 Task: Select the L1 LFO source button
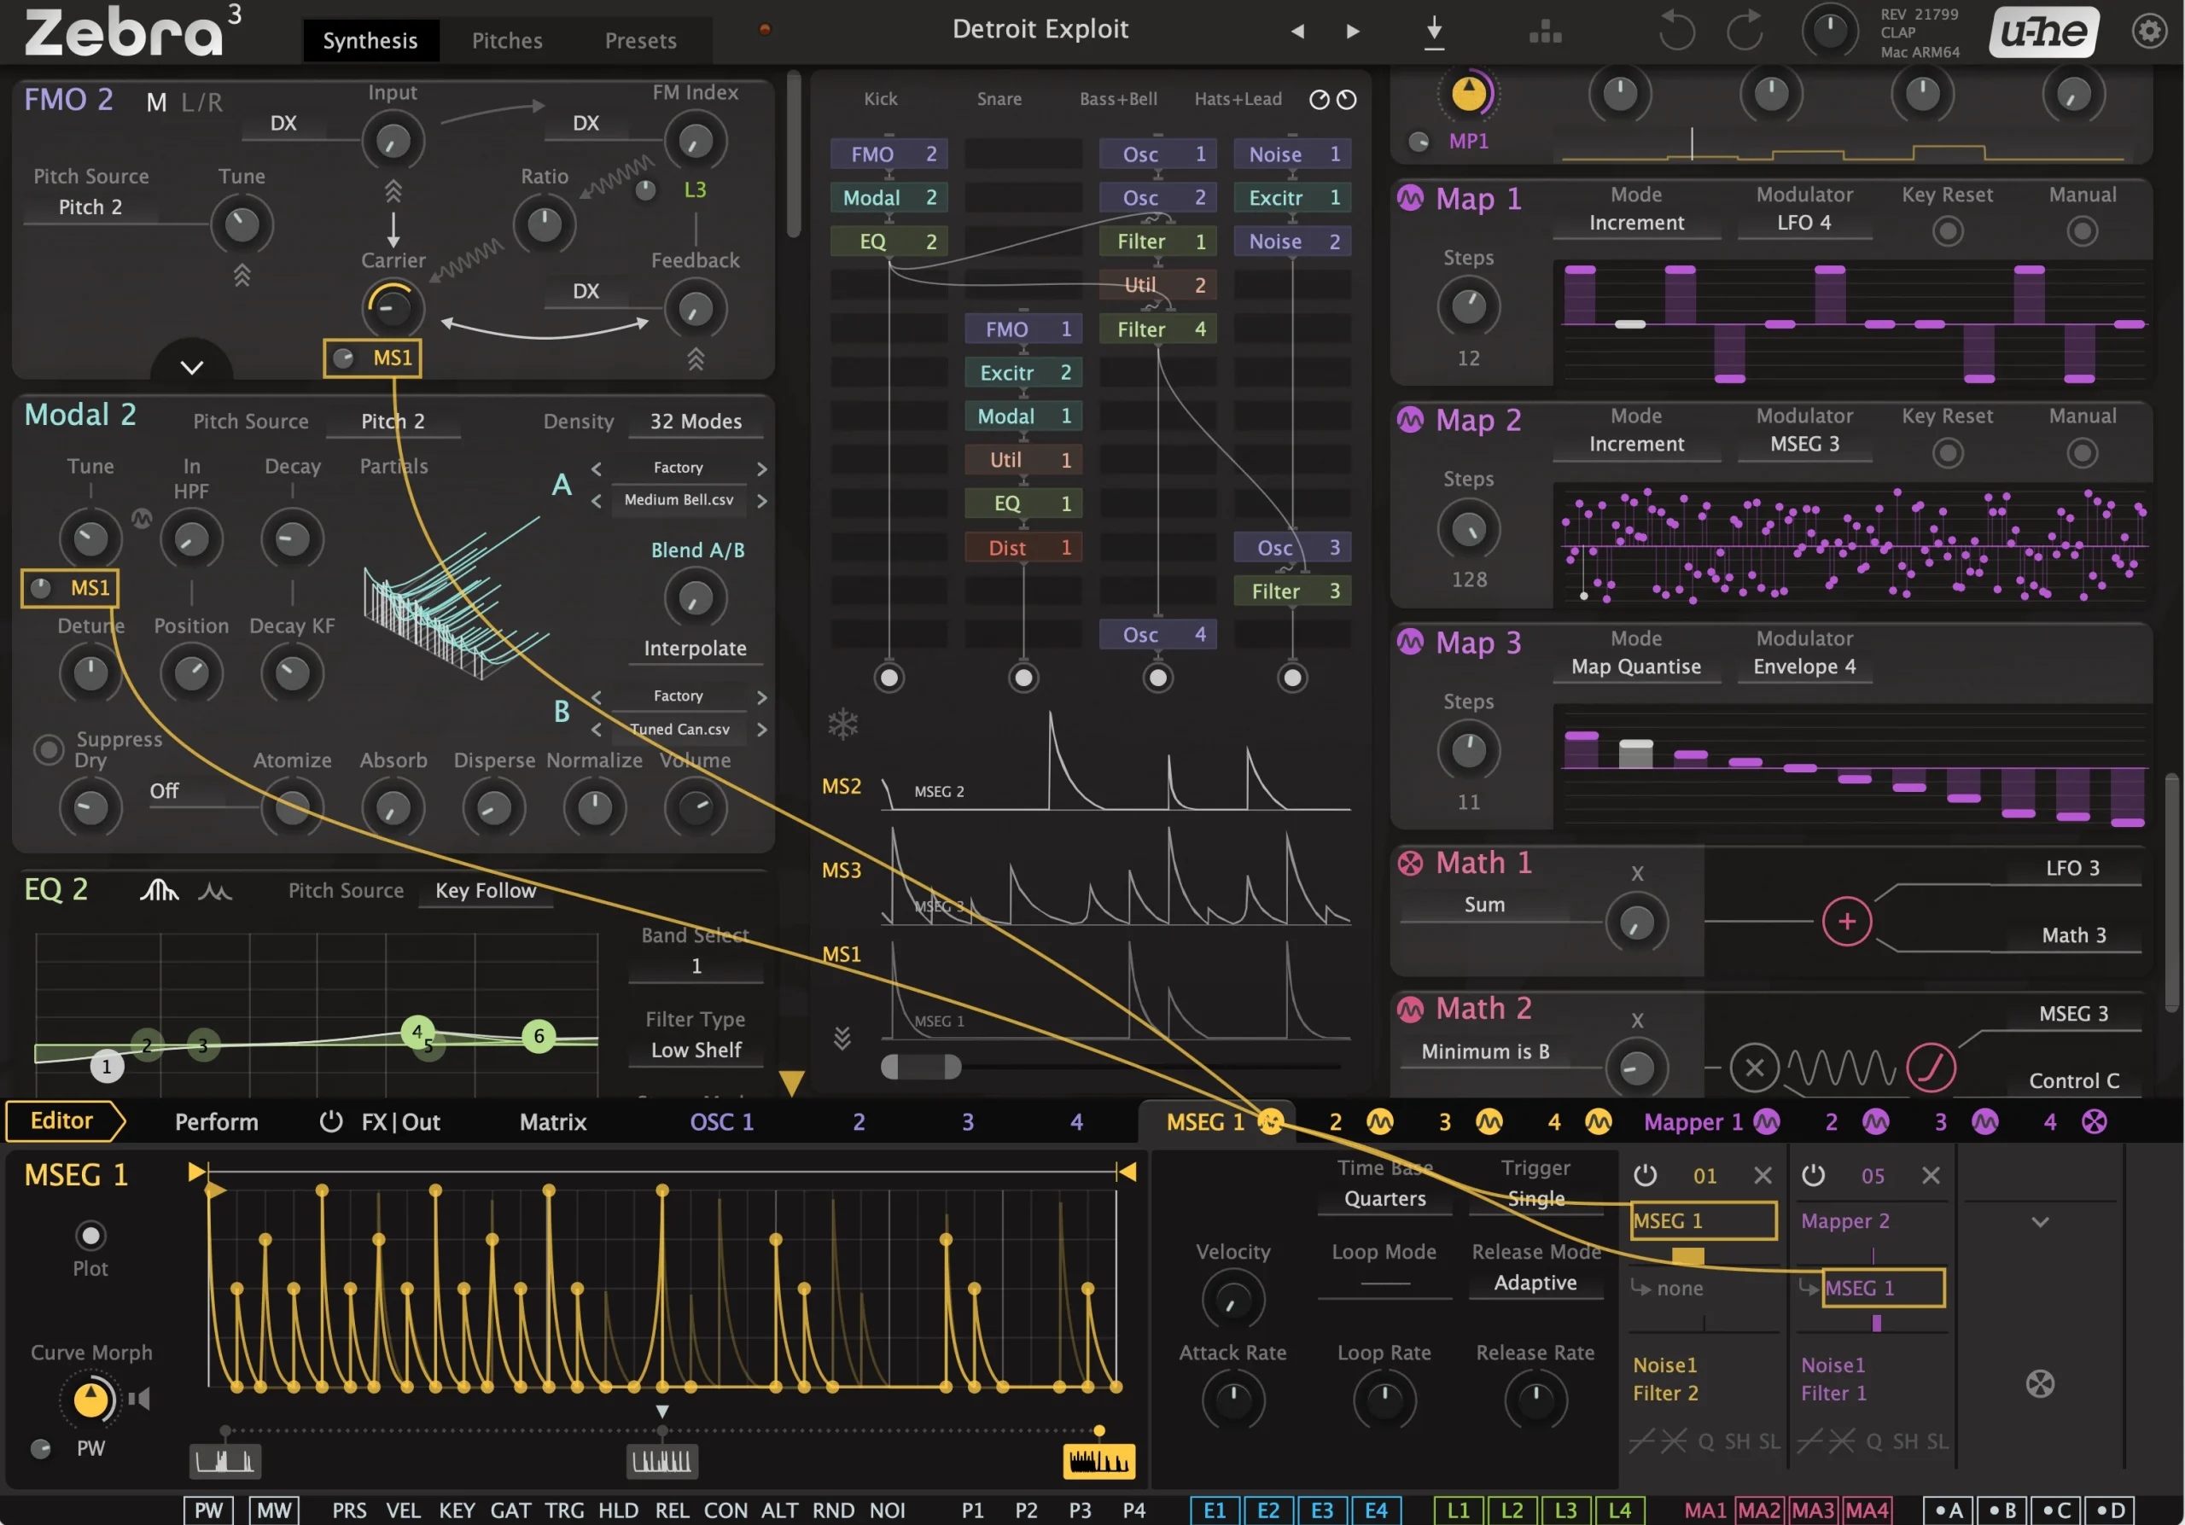click(1459, 1510)
